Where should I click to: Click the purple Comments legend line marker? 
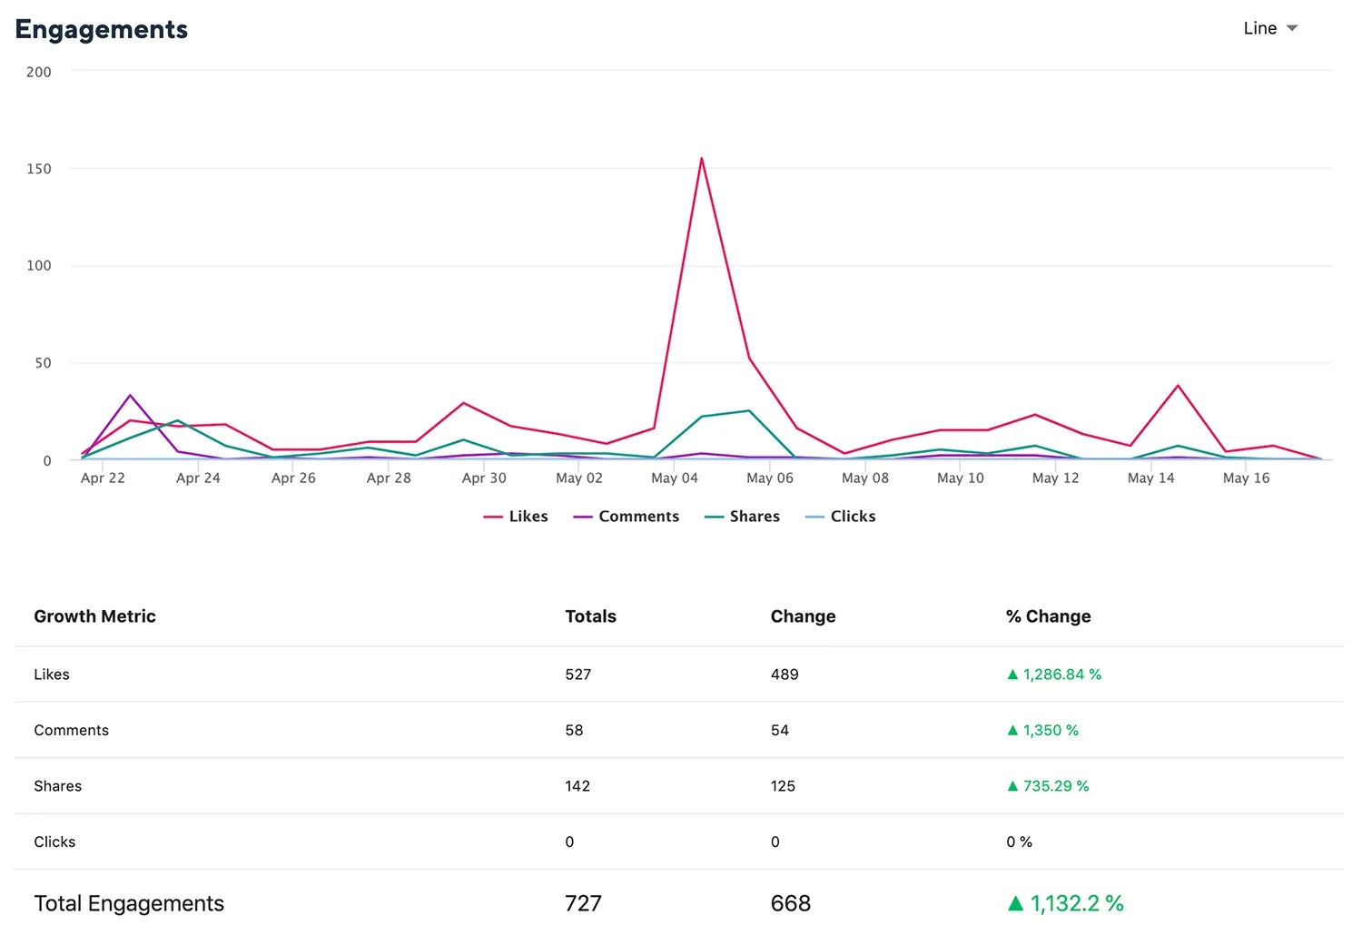[x=583, y=517]
